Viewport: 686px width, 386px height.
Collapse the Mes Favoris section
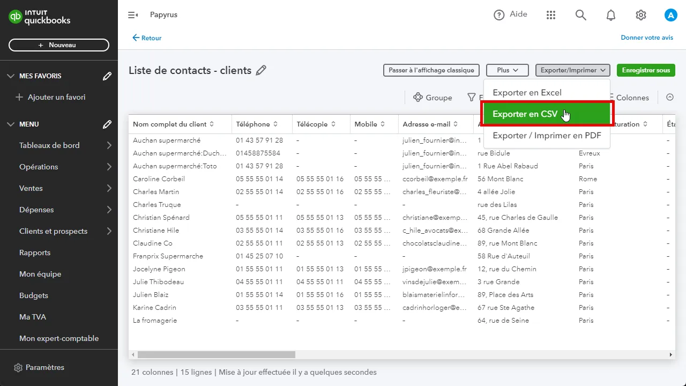click(11, 76)
